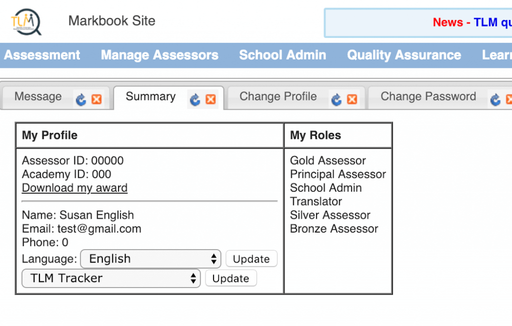Switch to the Message tab
This screenshot has width=512, height=326.
[38, 96]
